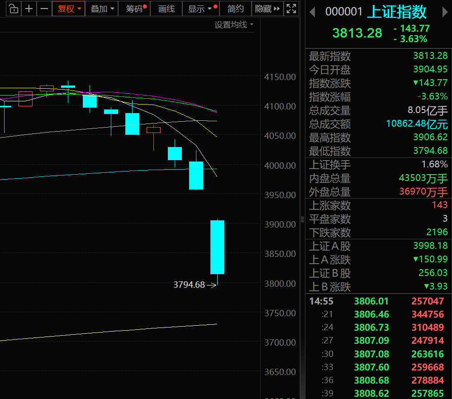The image size is (452, 399).
Task: Click the 000001 stock code
Action: [x=344, y=12]
